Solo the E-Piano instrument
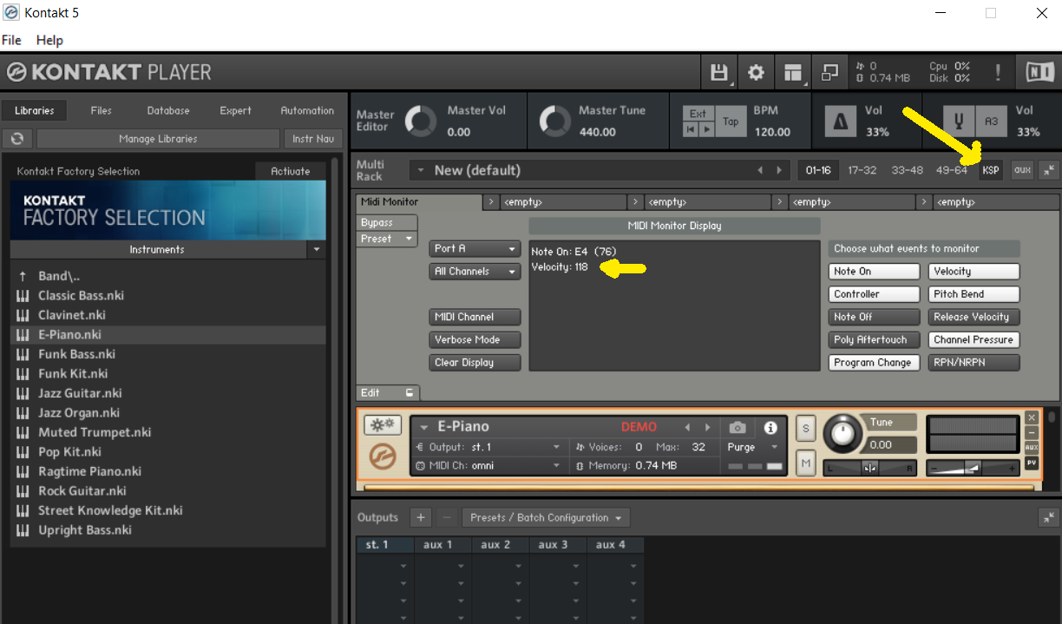 [805, 428]
